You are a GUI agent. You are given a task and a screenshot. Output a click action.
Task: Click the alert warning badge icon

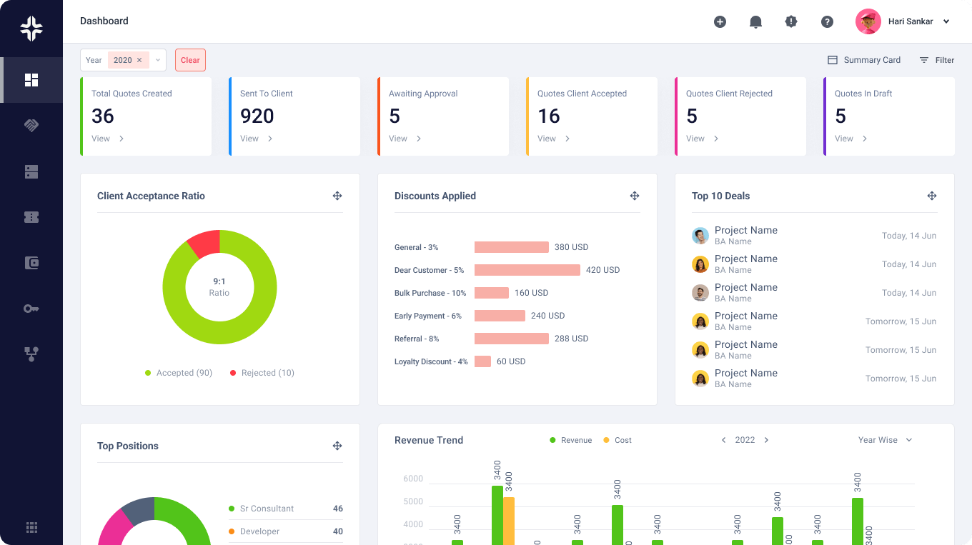(x=791, y=22)
